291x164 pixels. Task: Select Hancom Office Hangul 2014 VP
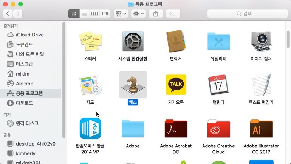tap(90, 128)
